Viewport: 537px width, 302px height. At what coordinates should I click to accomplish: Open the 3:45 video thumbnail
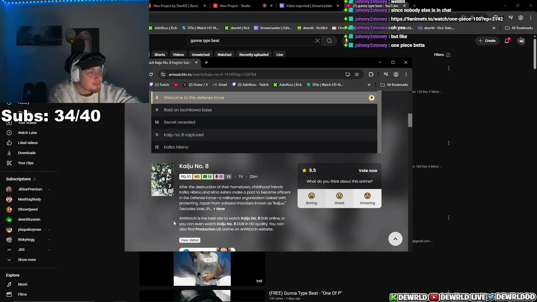coord(202,268)
